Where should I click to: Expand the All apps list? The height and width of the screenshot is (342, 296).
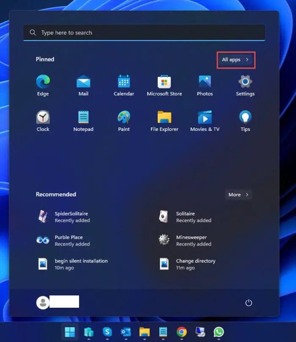pos(236,60)
